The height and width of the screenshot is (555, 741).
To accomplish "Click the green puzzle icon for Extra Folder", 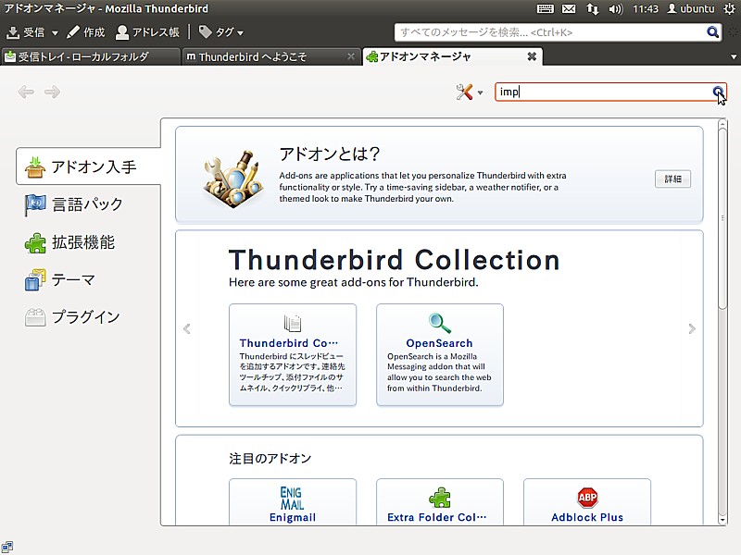I will pos(440,498).
